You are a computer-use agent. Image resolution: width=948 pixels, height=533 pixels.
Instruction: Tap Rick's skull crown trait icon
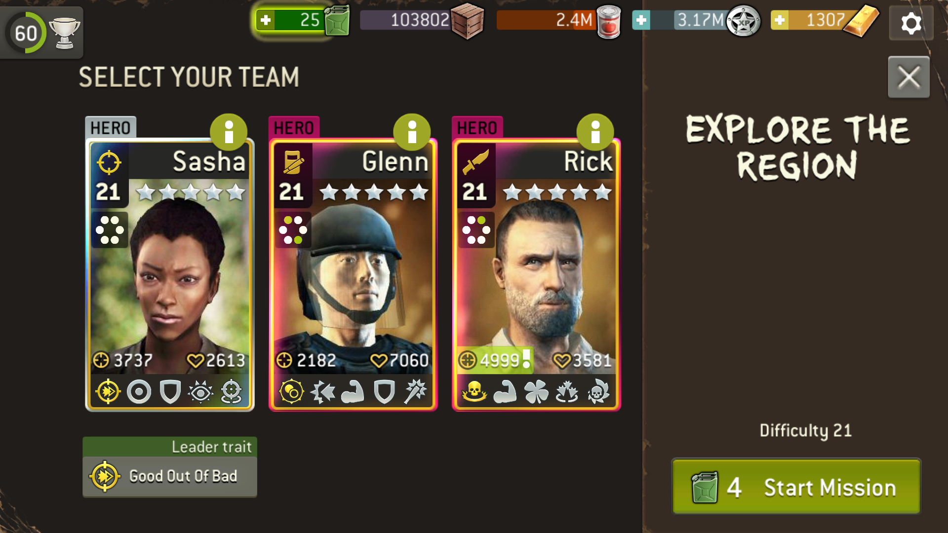coord(474,392)
